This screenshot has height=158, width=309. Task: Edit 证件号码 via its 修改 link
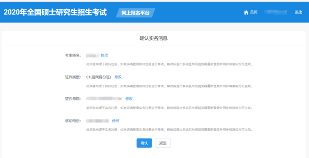click(129, 99)
